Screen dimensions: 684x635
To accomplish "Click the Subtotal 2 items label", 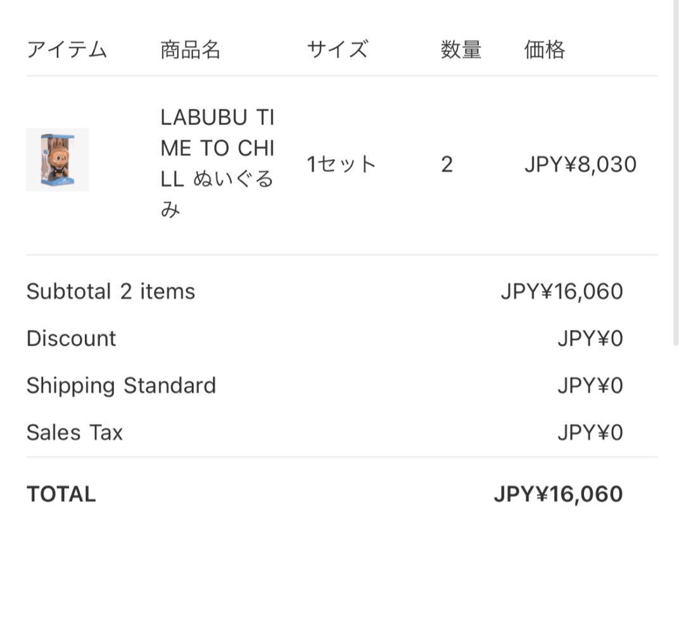I will pyautogui.click(x=111, y=292).
